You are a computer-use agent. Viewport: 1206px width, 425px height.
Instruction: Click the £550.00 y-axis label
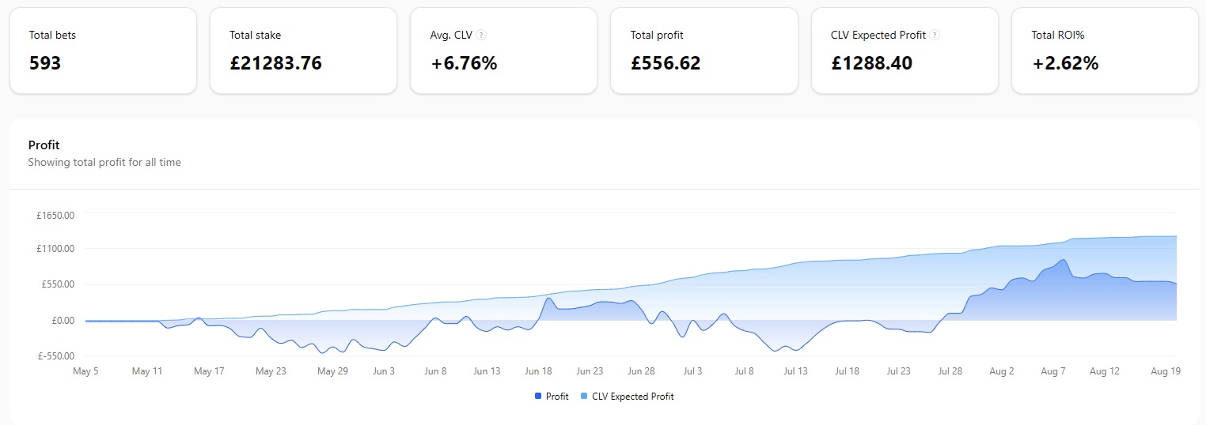59,284
